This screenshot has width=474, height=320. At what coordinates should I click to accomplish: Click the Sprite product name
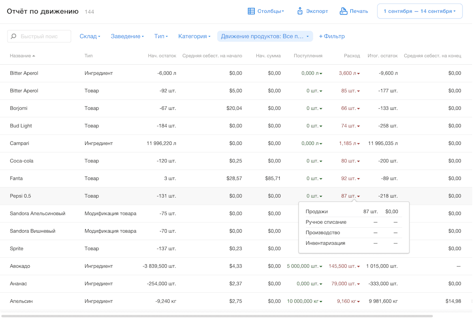pyautogui.click(x=17, y=249)
